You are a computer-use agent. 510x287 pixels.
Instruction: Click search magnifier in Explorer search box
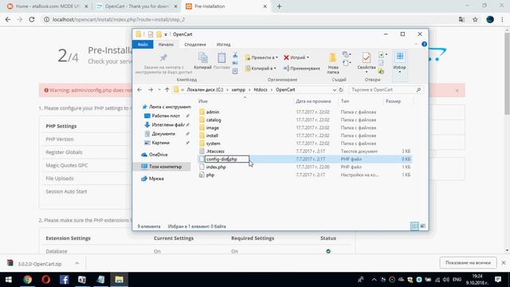tap(418, 89)
